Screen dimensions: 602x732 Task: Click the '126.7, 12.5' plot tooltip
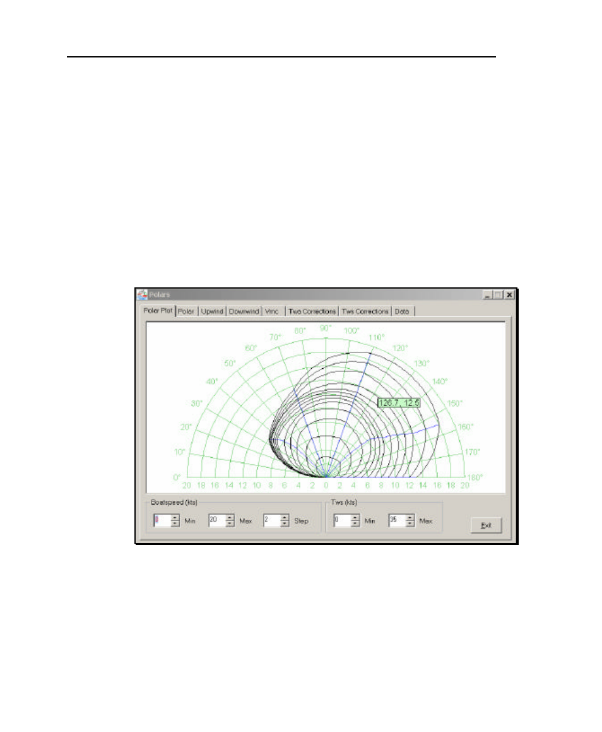pyautogui.click(x=399, y=402)
